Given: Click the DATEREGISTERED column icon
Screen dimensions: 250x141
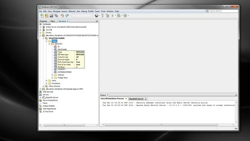Looking at the screenshot, I should [55, 72].
